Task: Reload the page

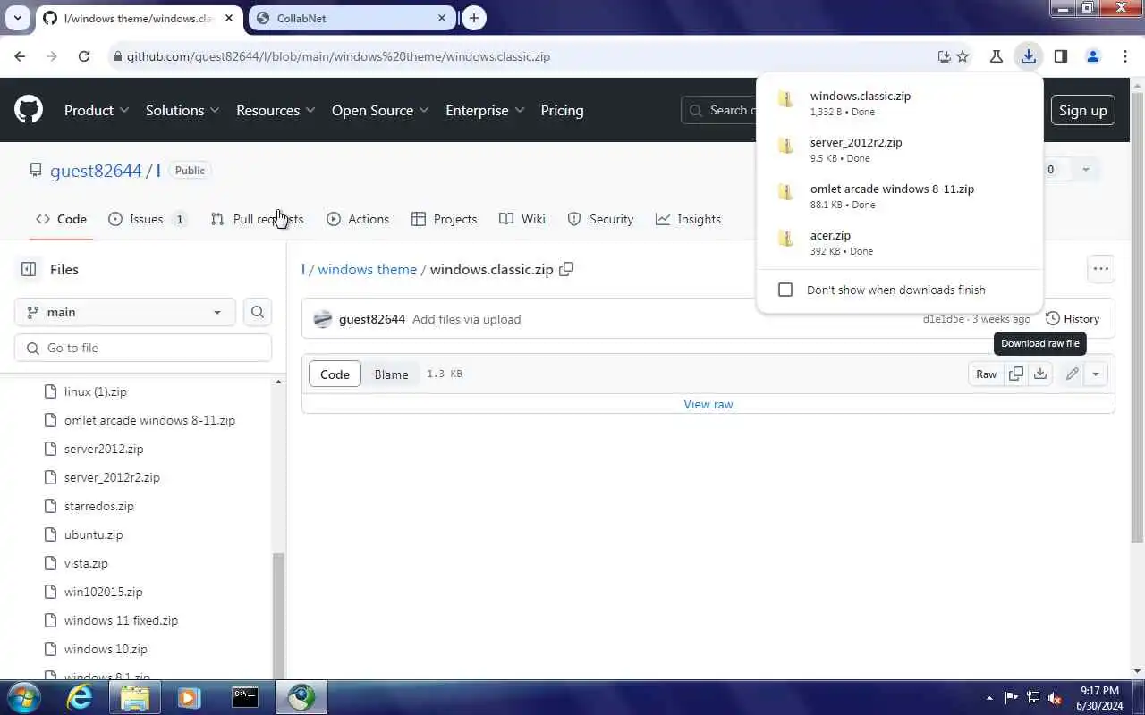Action: tap(84, 56)
